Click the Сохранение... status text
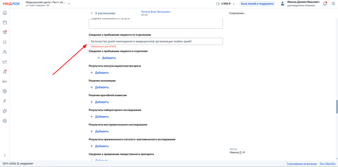Viewport: 338px width, 167px height. pos(237,13)
